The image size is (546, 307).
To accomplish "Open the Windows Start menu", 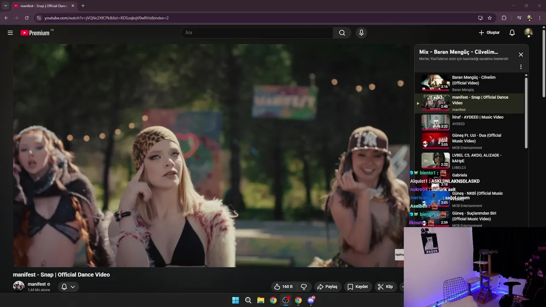I will point(235,300).
